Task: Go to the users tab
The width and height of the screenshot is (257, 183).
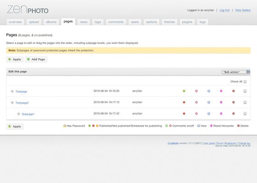Action: tap(135, 22)
